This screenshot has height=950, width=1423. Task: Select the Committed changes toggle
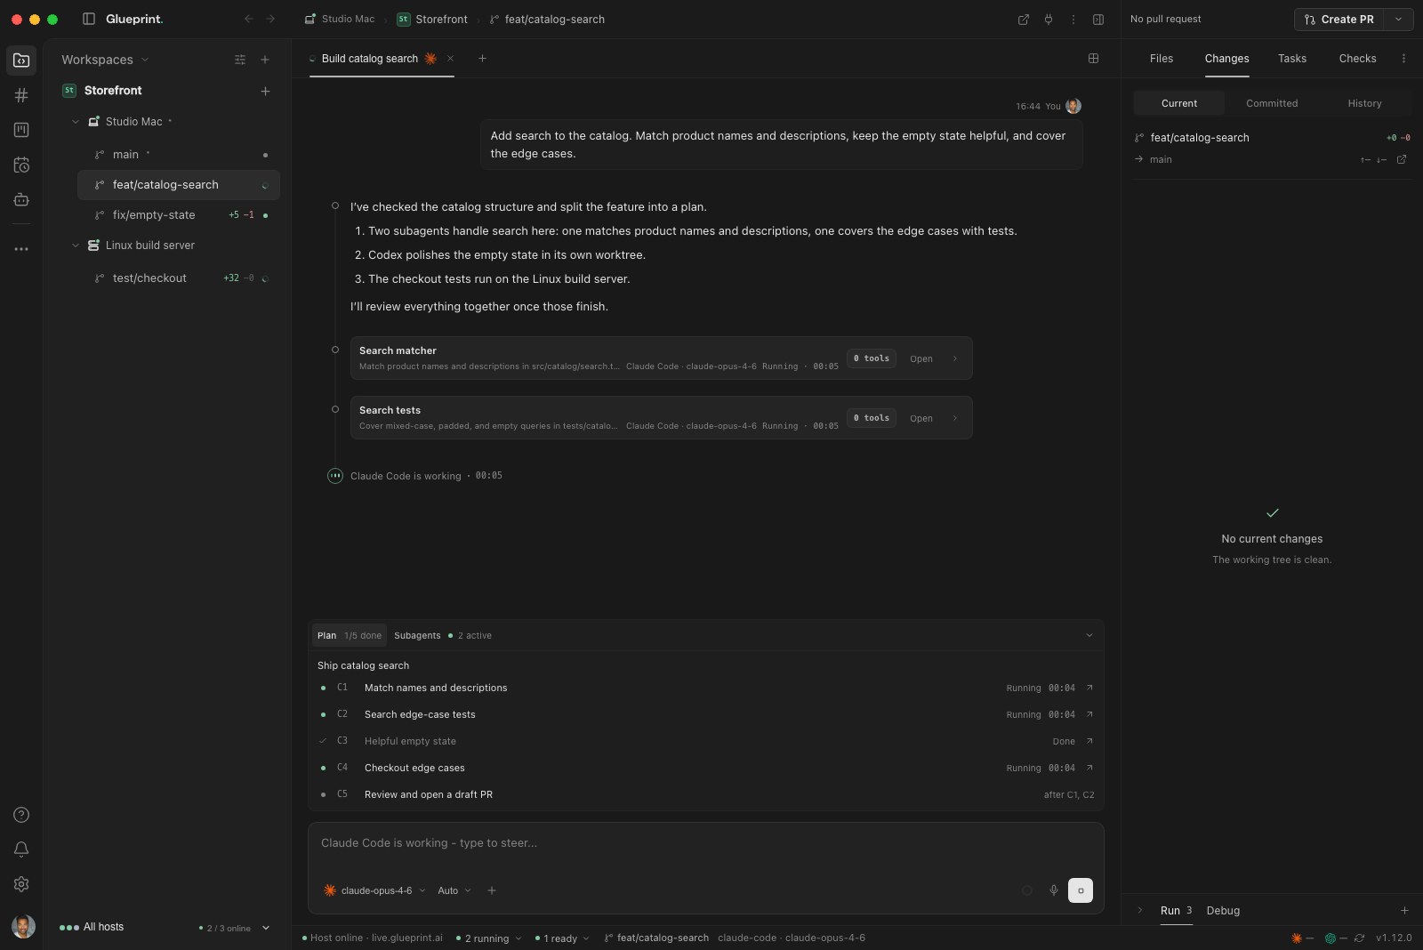point(1272,103)
